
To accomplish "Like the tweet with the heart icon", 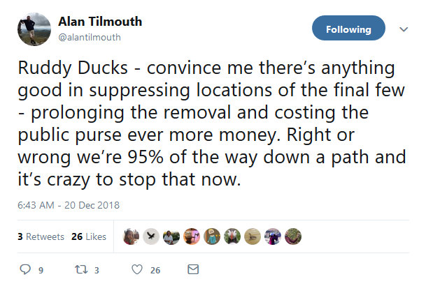I will point(137,269).
